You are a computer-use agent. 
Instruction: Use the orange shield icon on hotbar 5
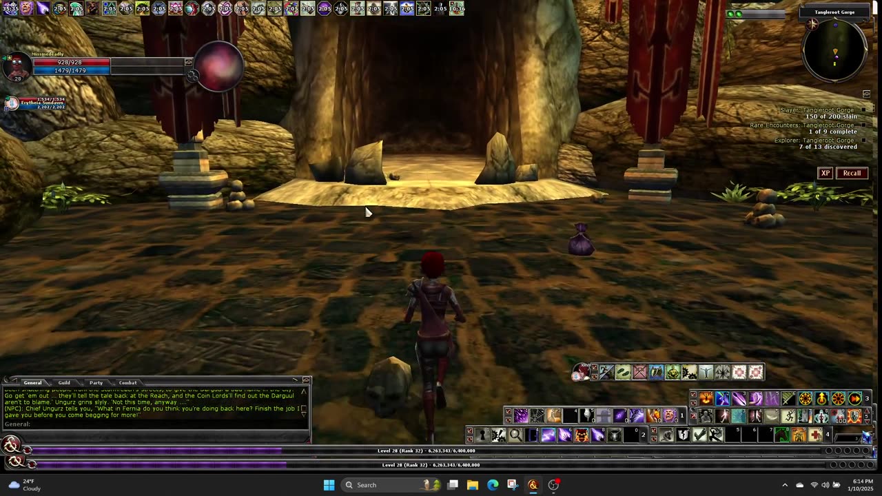(x=854, y=416)
